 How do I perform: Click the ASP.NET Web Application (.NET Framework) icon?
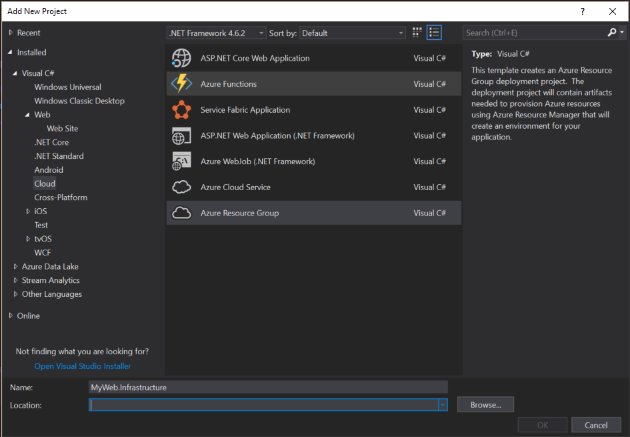point(181,136)
